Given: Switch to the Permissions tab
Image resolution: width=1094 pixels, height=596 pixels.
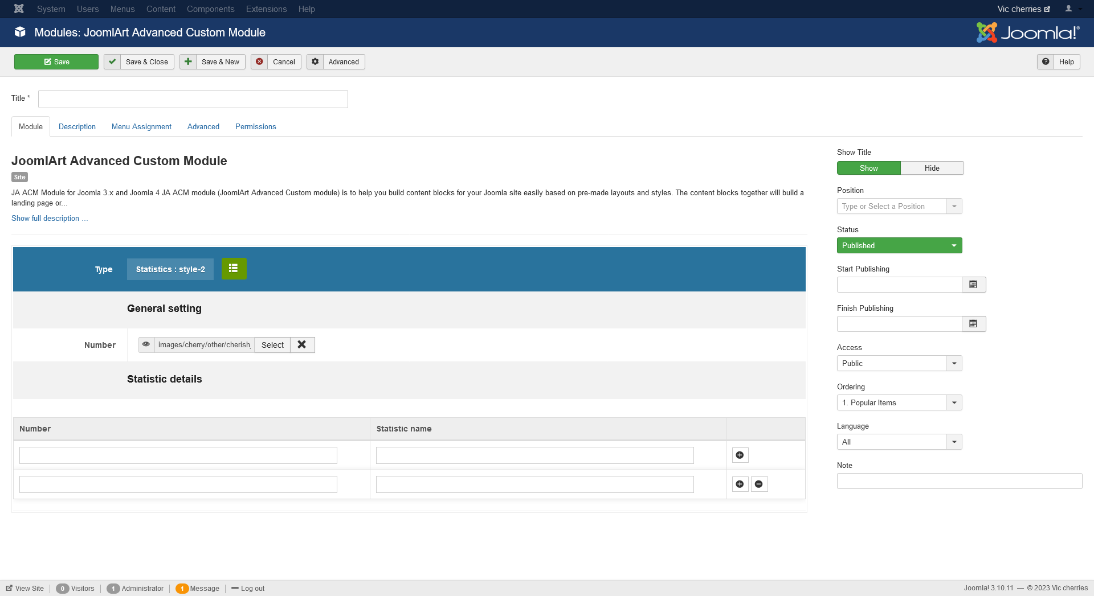Looking at the screenshot, I should coord(256,126).
